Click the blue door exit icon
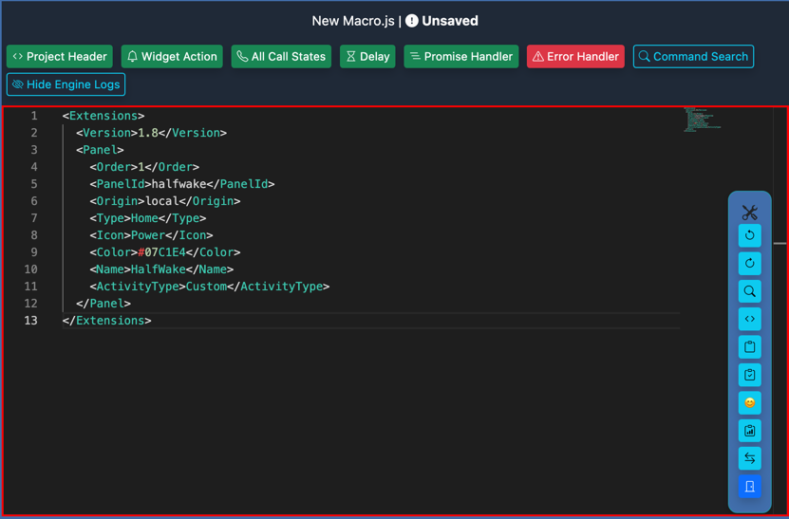 click(749, 487)
